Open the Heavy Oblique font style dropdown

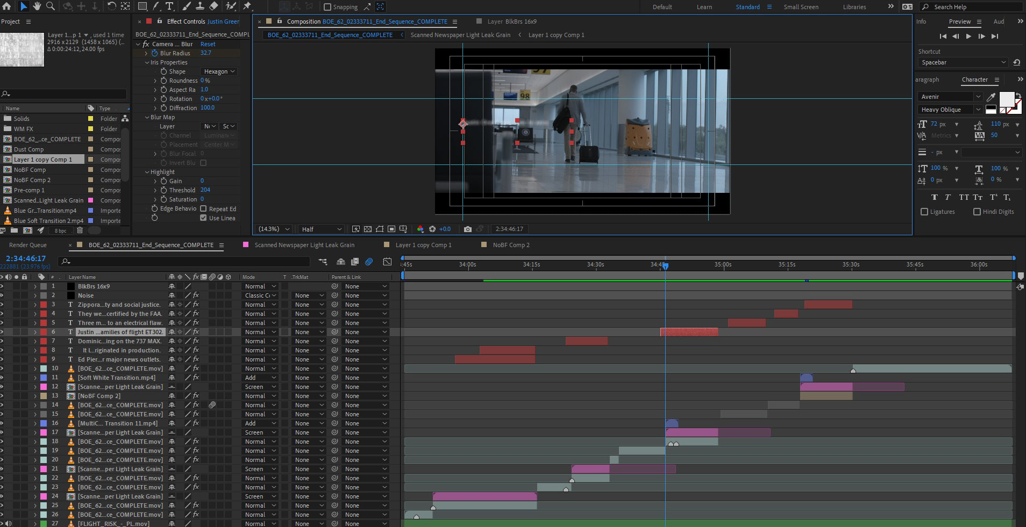coord(950,110)
